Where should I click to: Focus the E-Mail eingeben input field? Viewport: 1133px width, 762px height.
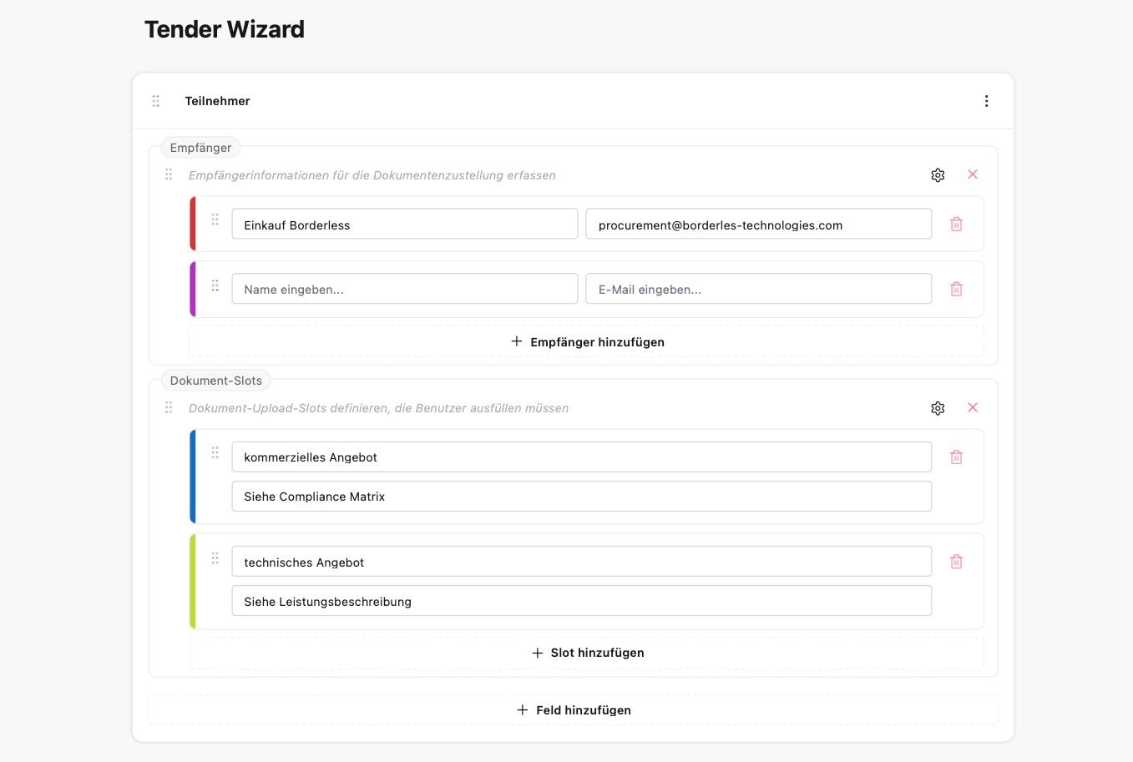click(x=758, y=289)
